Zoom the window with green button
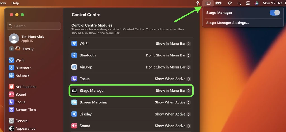The width and height of the screenshot is (286, 132). click(x=22, y=15)
